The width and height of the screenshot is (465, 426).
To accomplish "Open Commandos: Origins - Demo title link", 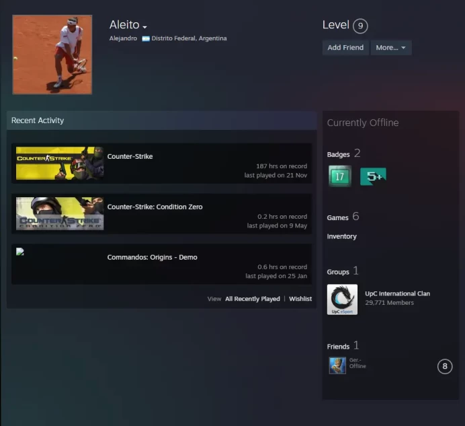I will [152, 257].
